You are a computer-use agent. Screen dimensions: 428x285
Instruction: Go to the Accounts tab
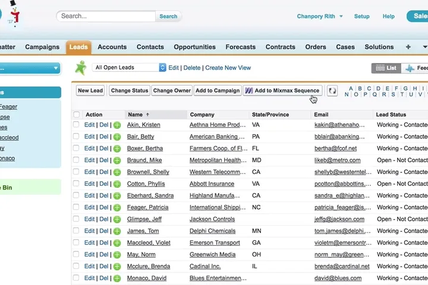[112, 47]
